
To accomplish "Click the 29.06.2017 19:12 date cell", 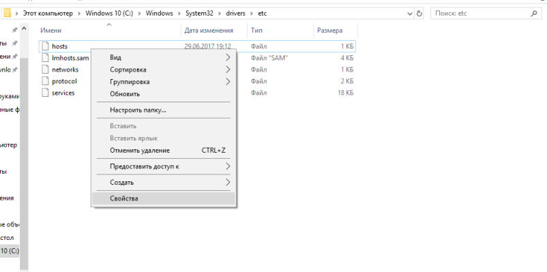I will click(x=207, y=46).
